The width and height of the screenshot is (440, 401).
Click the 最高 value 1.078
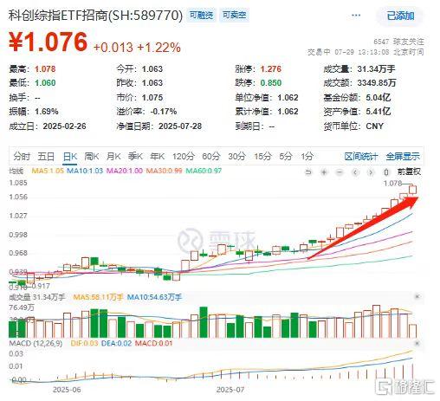(45, 69)
